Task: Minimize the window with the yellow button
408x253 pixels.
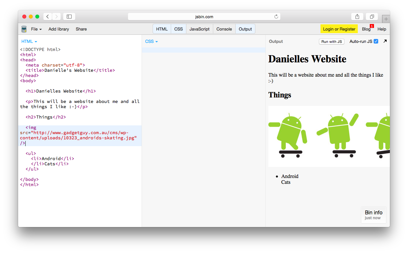Action: [x=31, y=17]
